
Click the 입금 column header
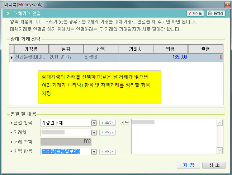171,49
